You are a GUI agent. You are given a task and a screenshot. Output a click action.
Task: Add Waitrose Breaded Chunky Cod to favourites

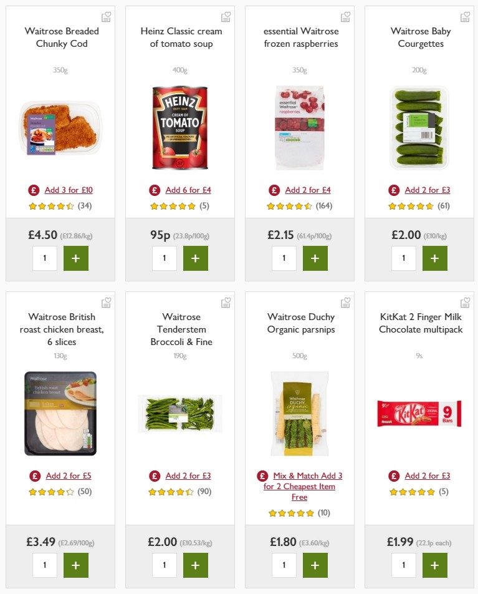tap(106, 17)
